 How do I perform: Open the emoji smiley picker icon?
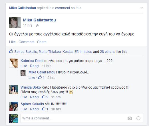point(138,118)
